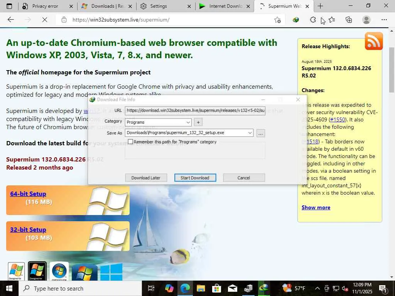Close the Download File Info dialog
Viewport: 395px width, 296px height.
click(298, 100)
